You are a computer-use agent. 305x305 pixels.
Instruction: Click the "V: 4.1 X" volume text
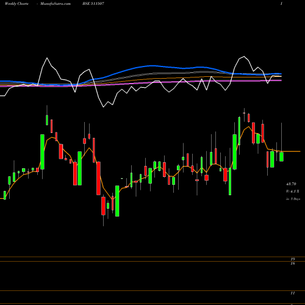pos(293,192)
